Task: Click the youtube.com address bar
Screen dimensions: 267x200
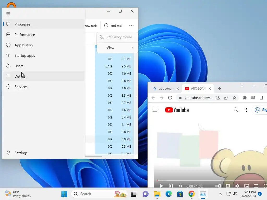Action: (198, 98)
